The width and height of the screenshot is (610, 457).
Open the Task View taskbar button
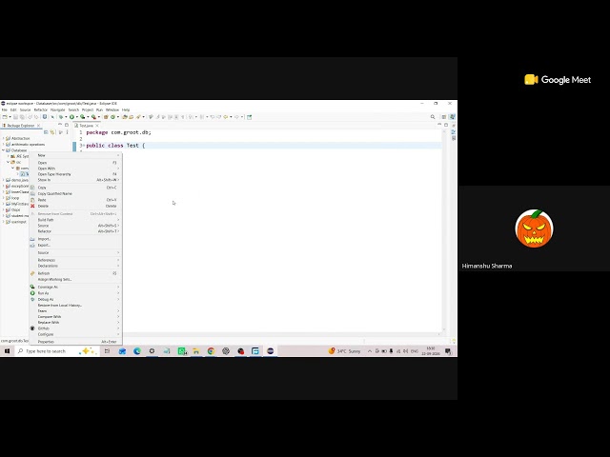[x=107, y=351]
